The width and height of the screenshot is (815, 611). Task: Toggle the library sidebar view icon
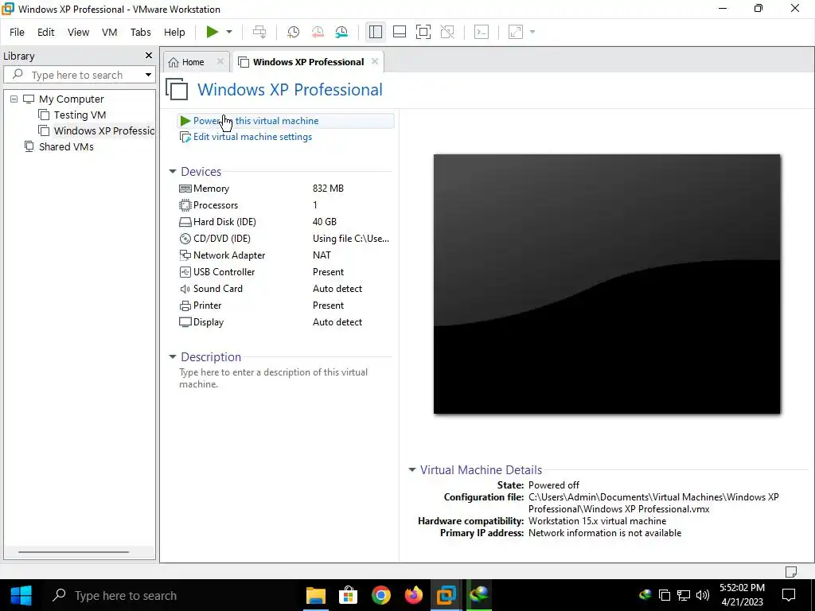pyautogui.click(x=376, y=32)
